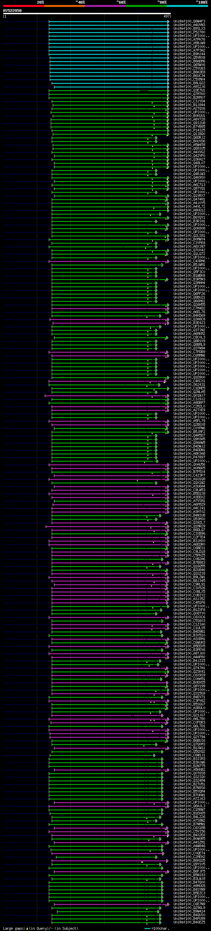The width and height of the screenshot is (211, 931).
Task: Select hit label UniRef100_Q2LS81
Action: (189, 236)
